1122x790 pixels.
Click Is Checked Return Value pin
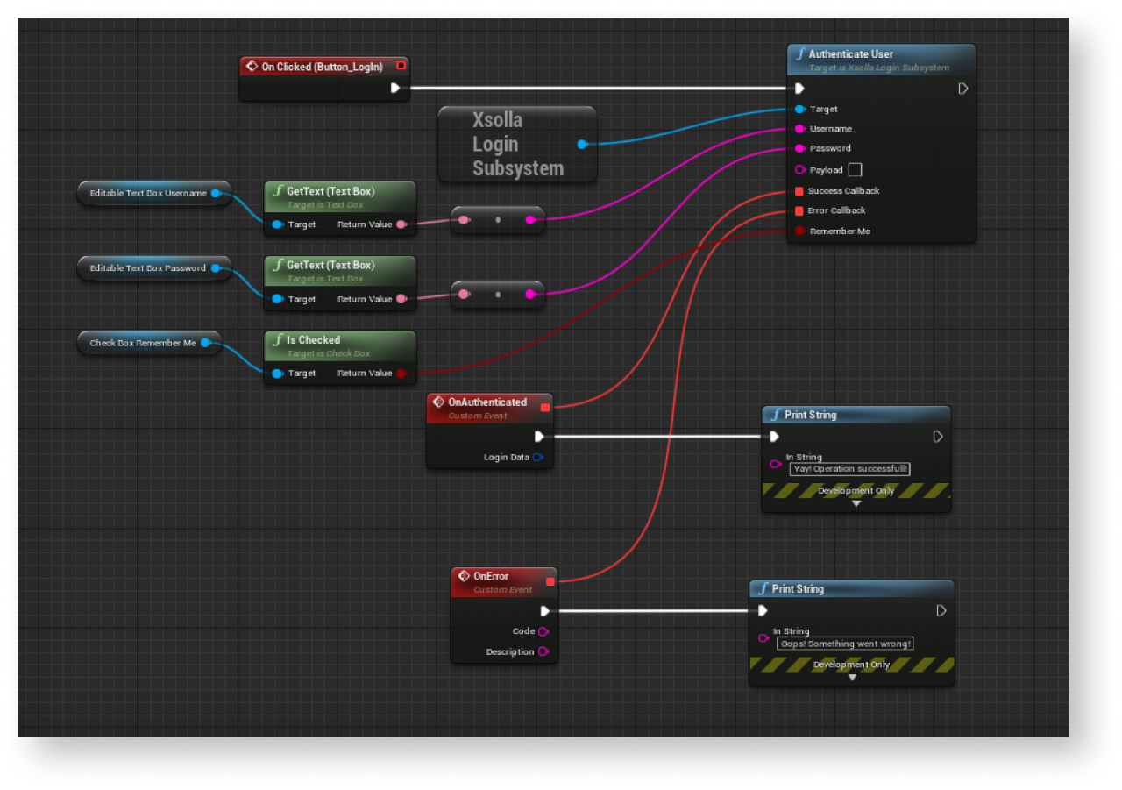tap(401, 374)
